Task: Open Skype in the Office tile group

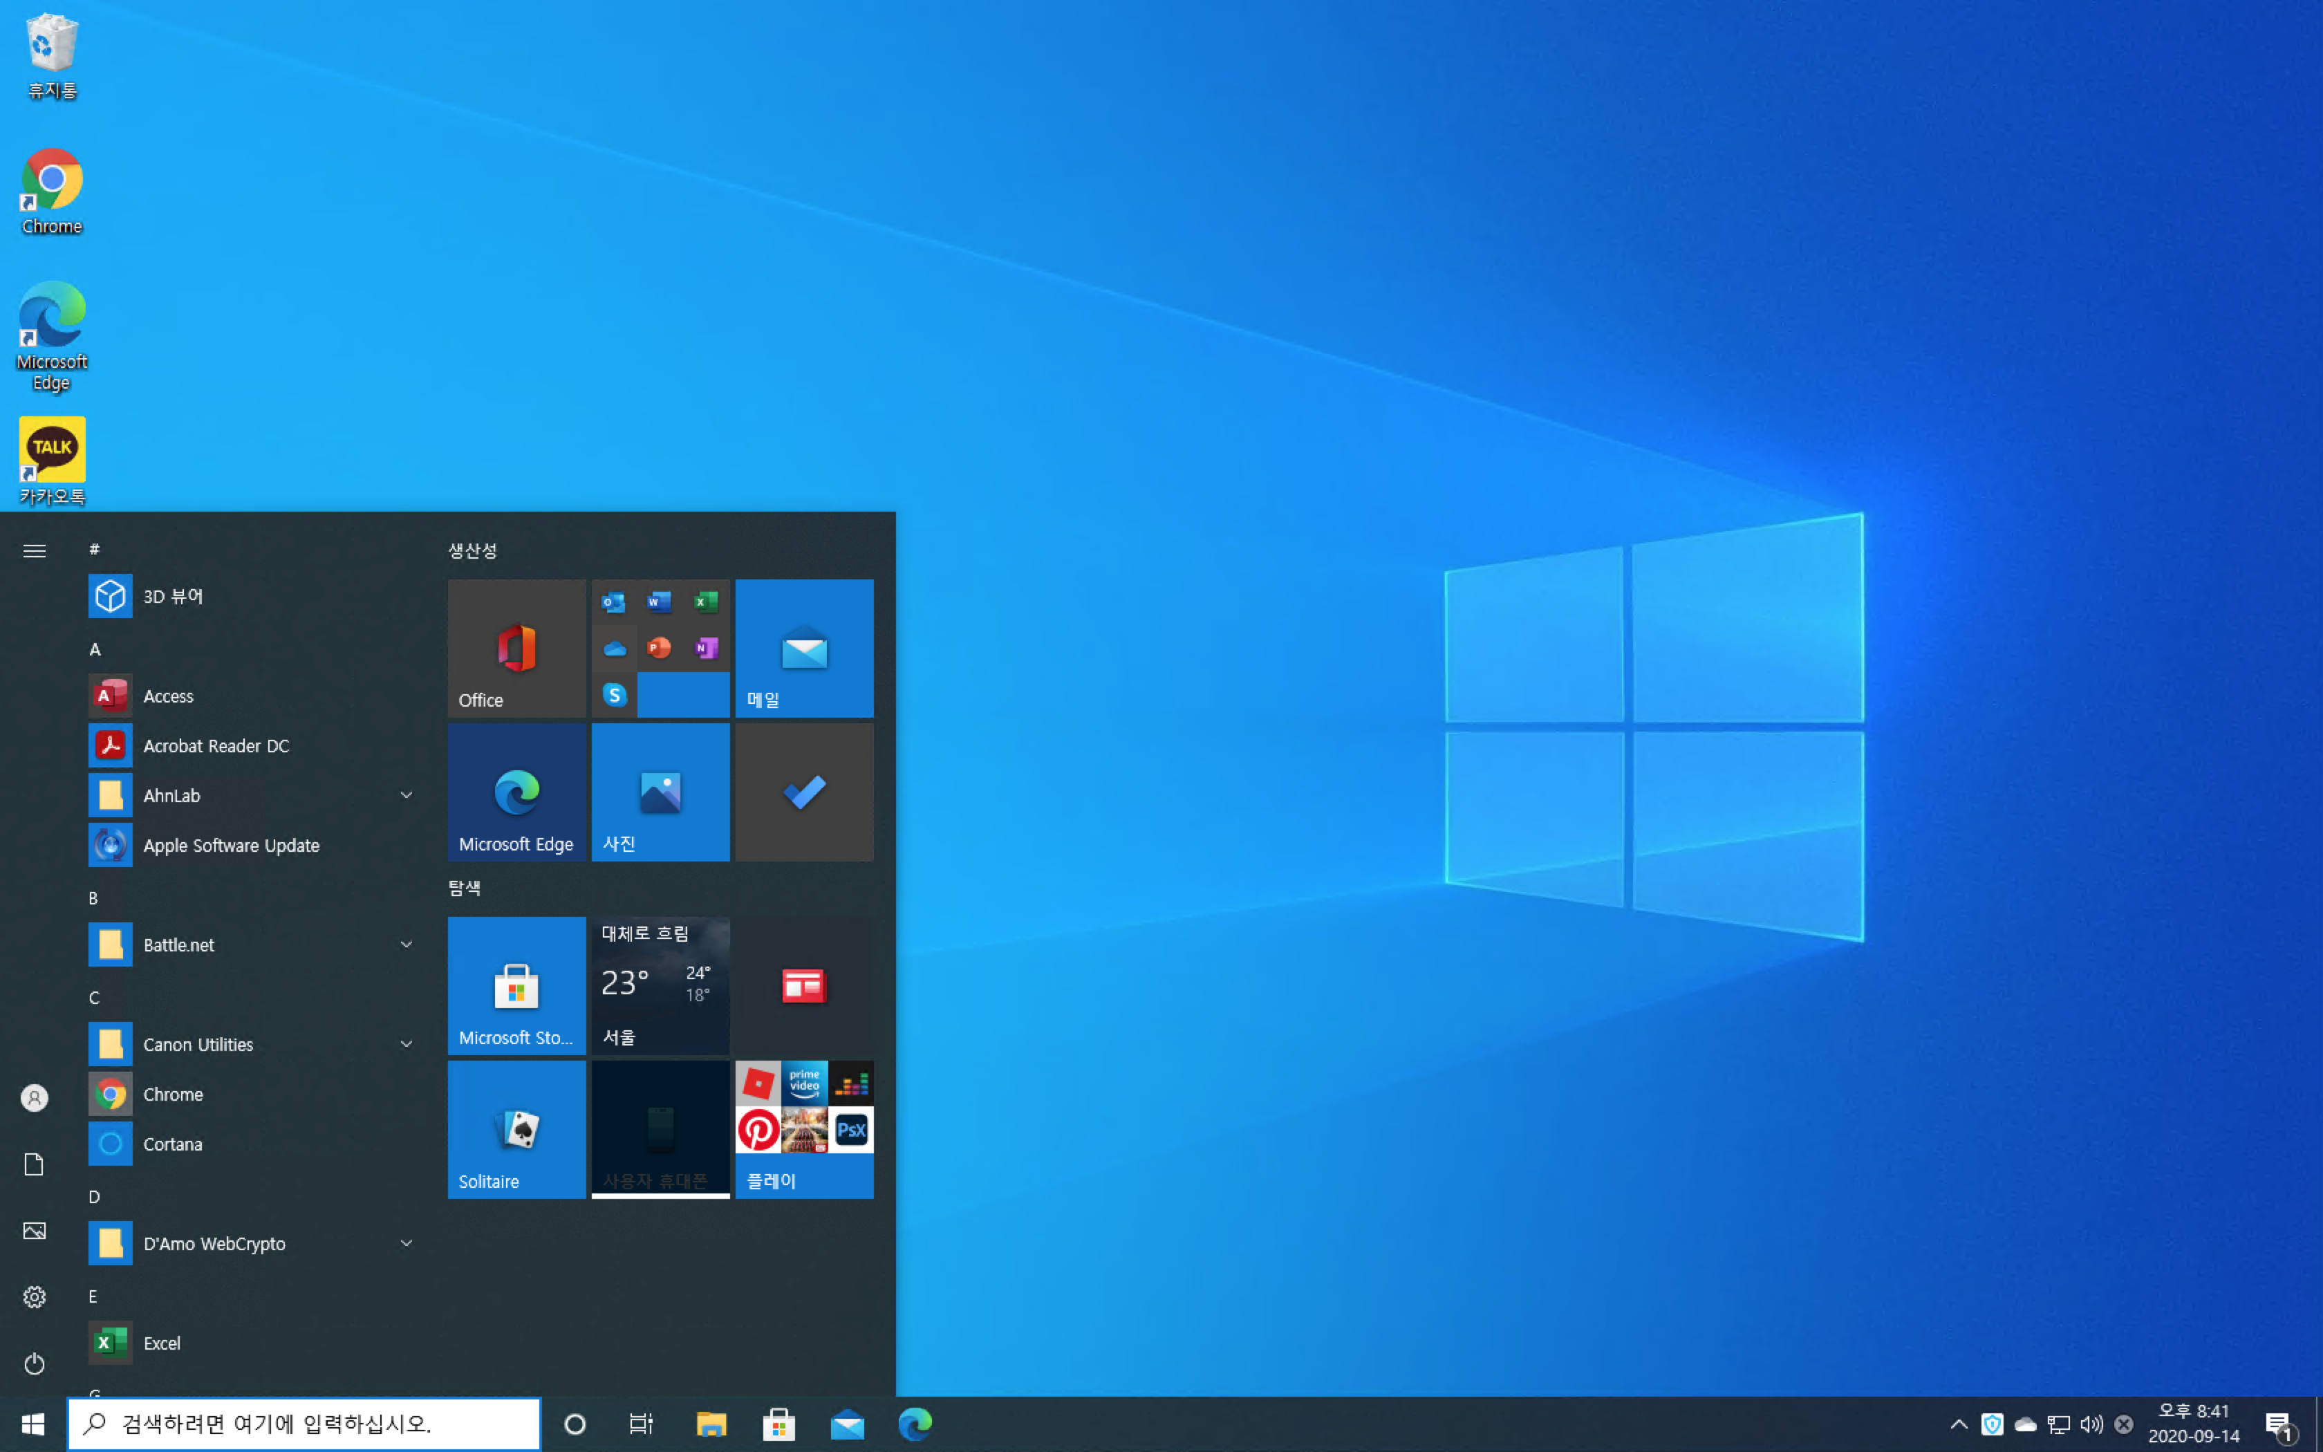Action: (x=615, y=694)
